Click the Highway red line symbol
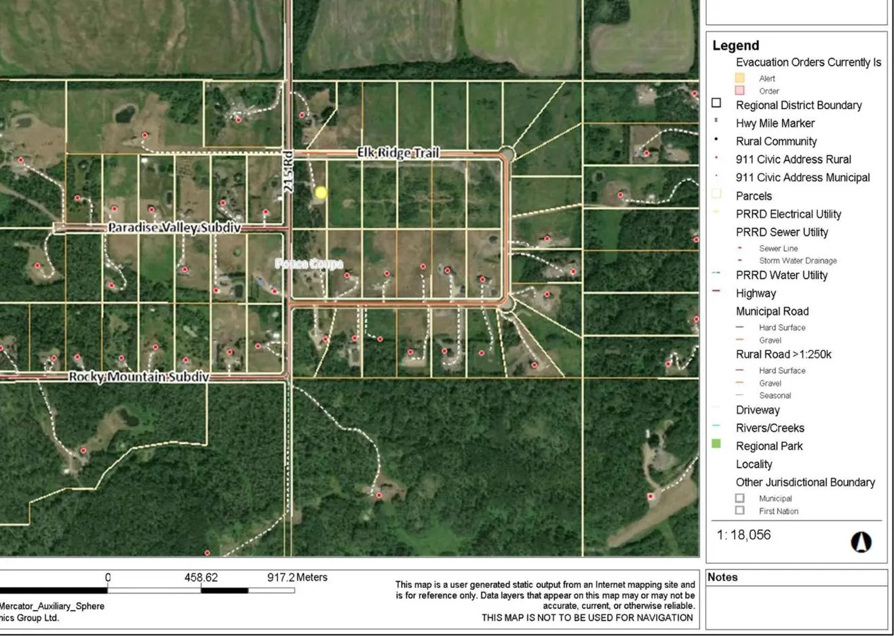894x636 pixels. 716,292
